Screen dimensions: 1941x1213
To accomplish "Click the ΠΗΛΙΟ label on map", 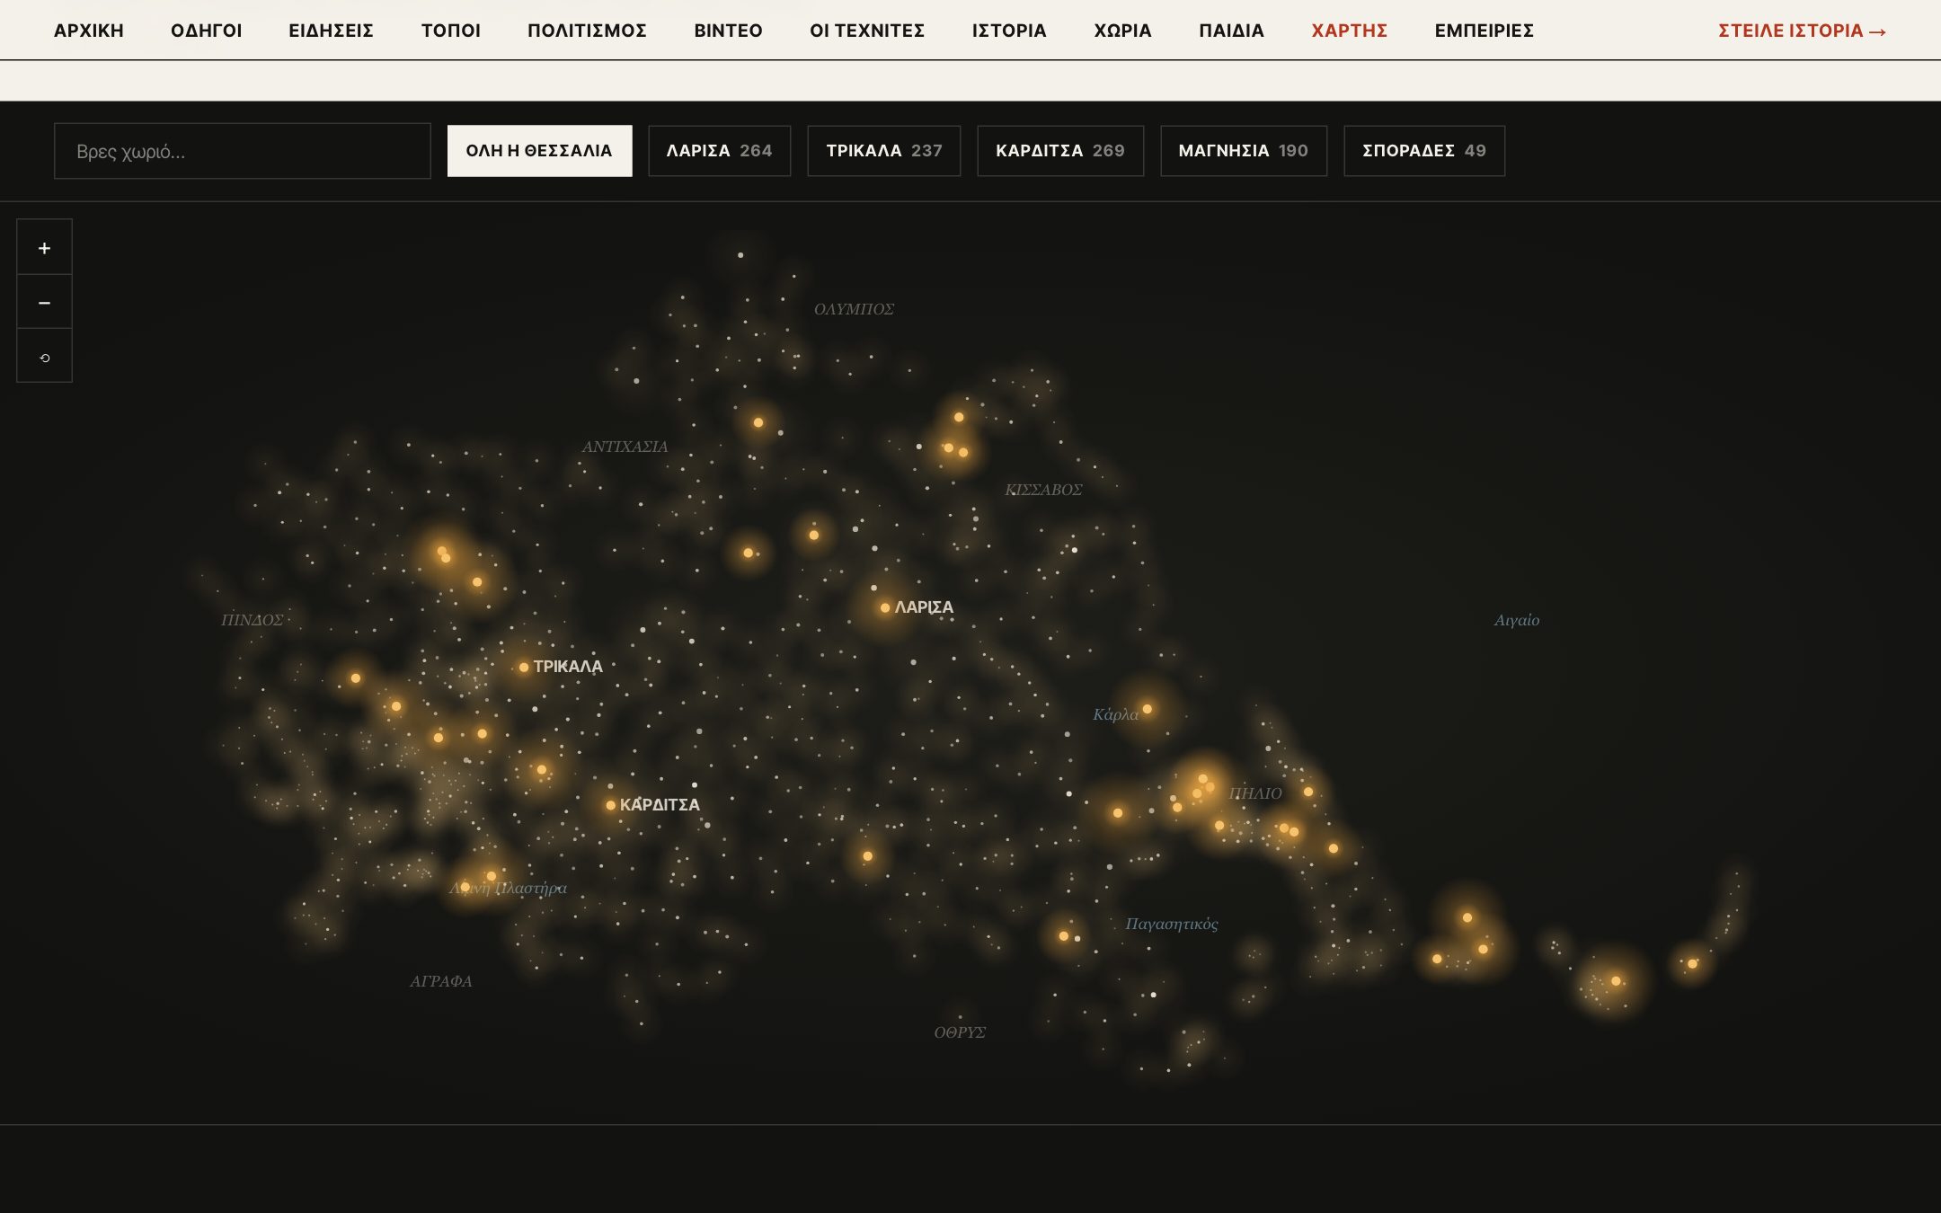I will [x=1255, y=793].
